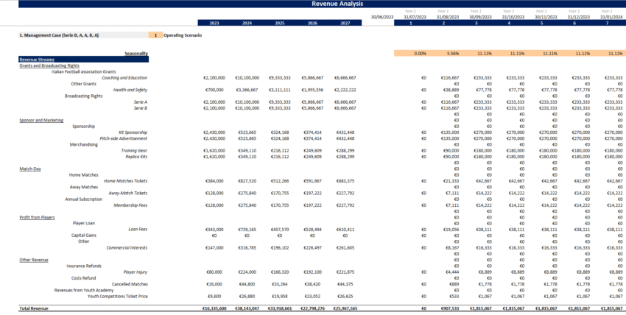This screenshot has width=626, height=315.
Task: Select Home Matches Tickets 2023 value €384,000
Action: 216,181
